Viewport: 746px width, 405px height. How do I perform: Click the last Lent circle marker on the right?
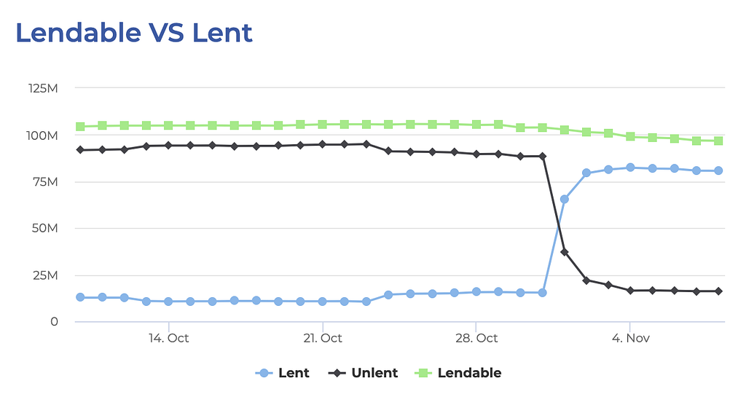tap(718, 170)
